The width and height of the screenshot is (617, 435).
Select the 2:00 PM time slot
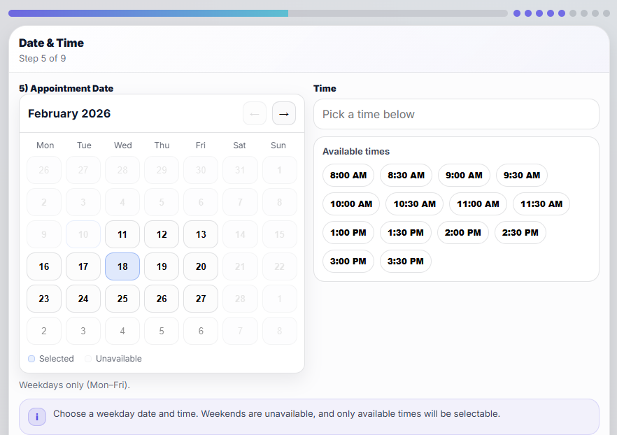click(463, 233)
